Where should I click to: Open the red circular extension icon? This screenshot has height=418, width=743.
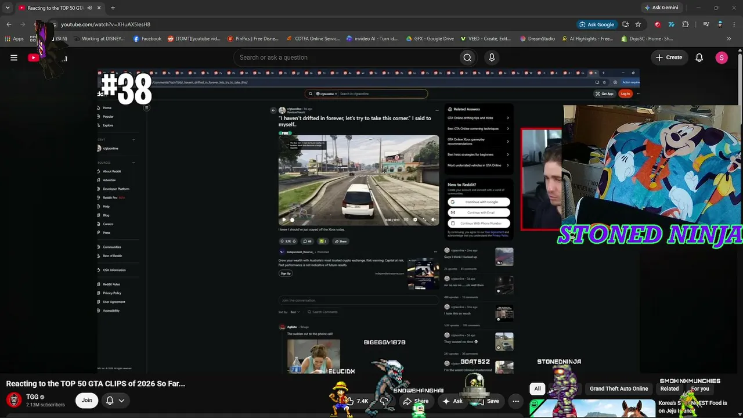tap(657, 24)
